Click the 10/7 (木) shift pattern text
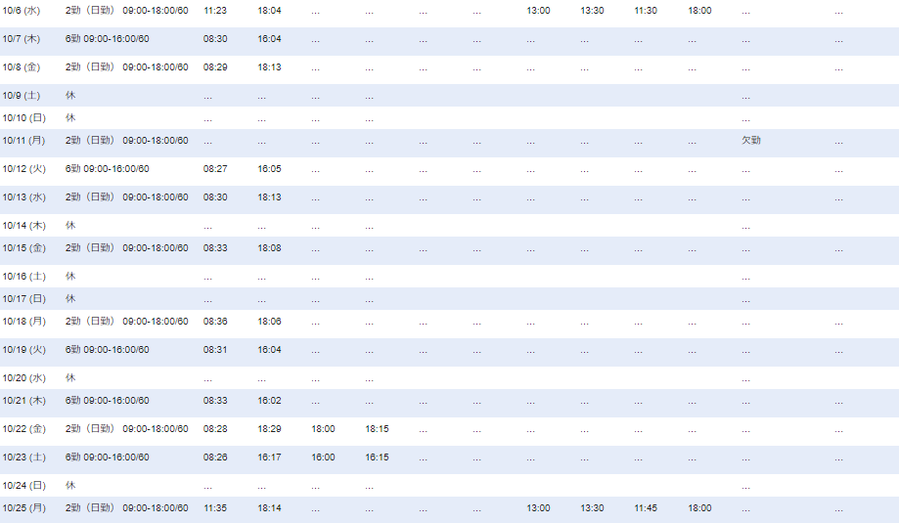899x523 pixels. click(107, 39)
